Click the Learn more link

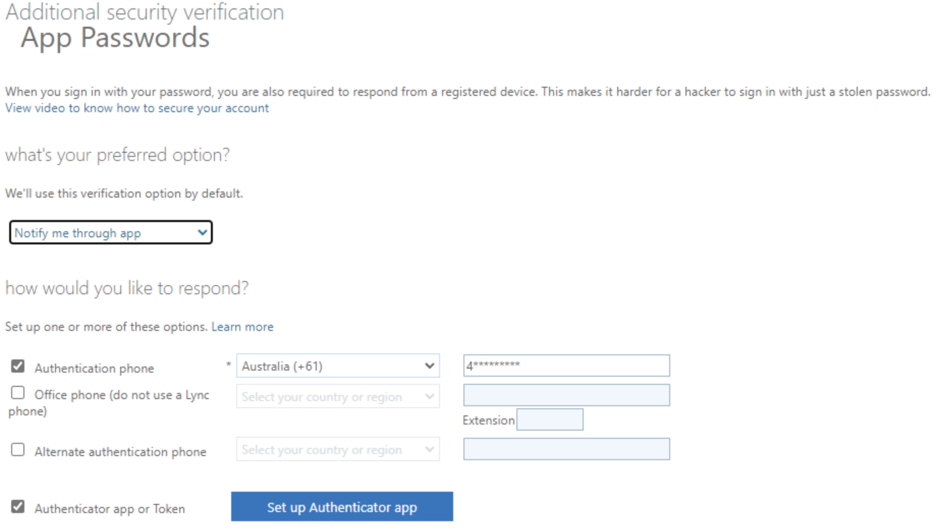click(x=242, y=327)
